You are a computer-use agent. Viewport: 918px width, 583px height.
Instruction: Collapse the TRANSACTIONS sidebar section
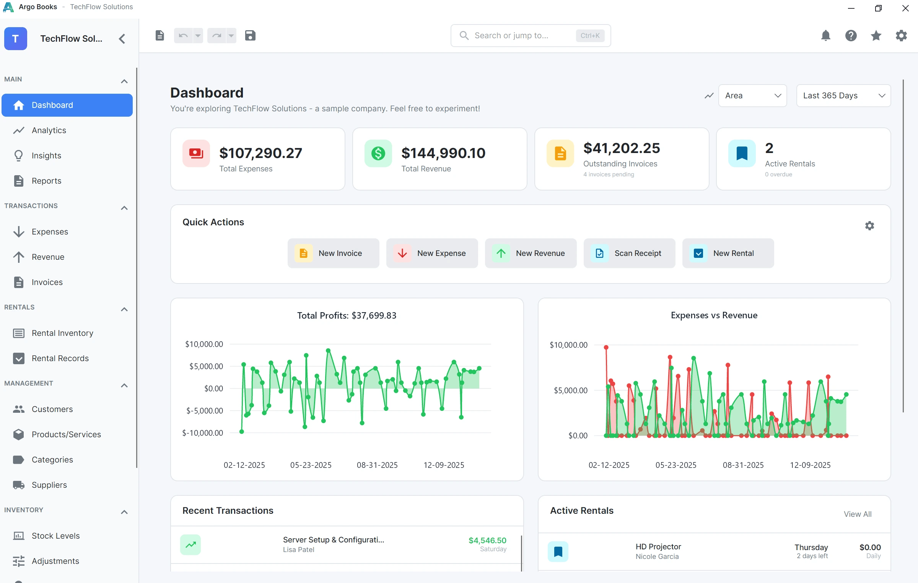124,208
